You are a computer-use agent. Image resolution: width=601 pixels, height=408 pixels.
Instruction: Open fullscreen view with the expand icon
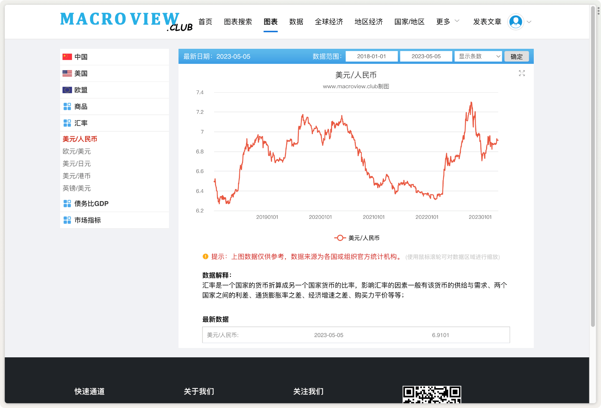coord(522,74)
